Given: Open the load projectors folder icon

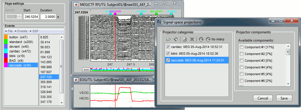Looking at the screenshot, I should (x=168, y=39).
